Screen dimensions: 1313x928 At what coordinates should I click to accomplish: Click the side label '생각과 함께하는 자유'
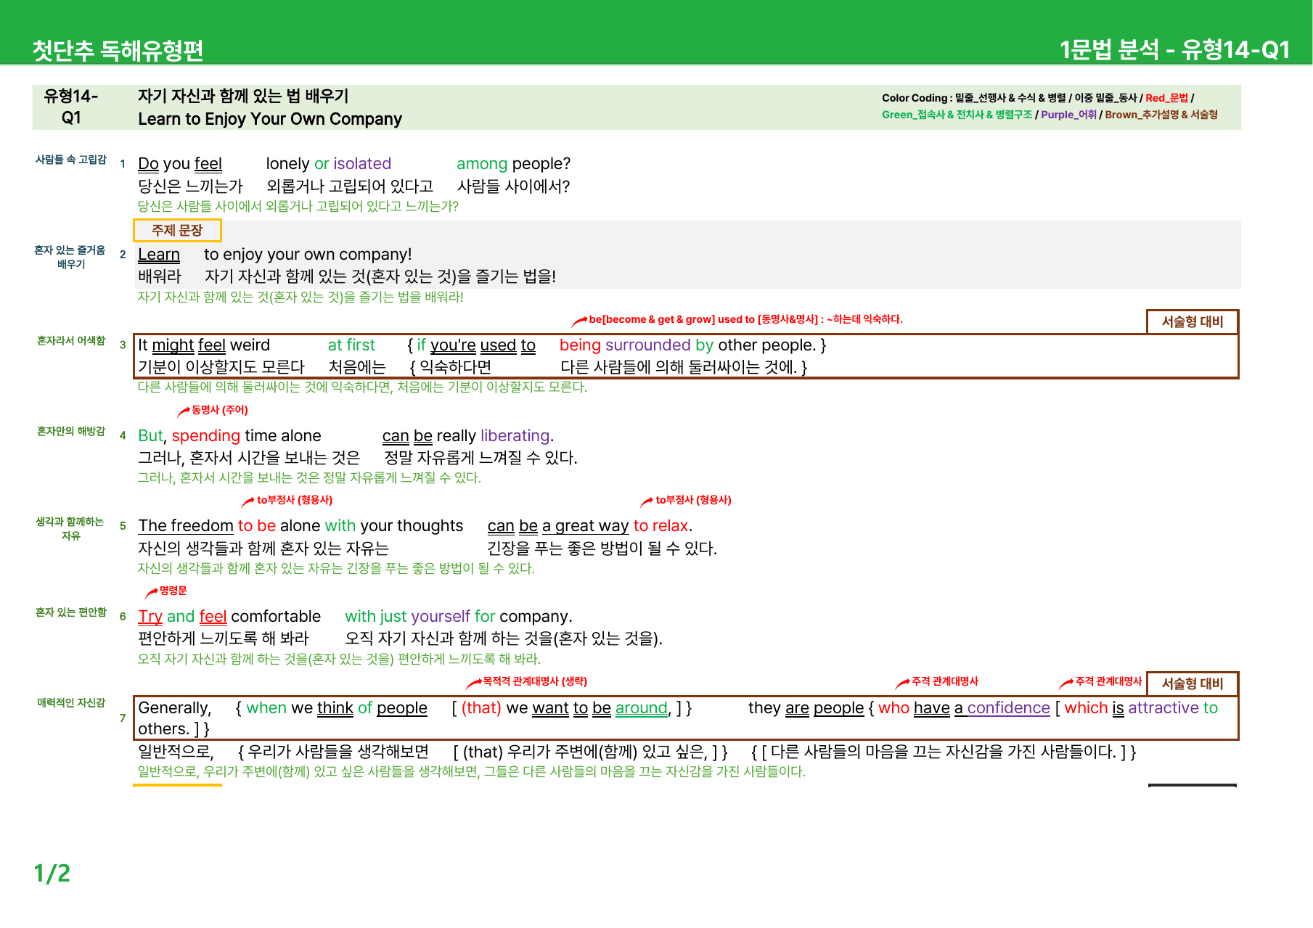70,529
